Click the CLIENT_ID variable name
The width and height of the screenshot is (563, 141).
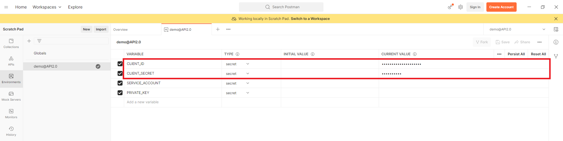click(135, 64)
